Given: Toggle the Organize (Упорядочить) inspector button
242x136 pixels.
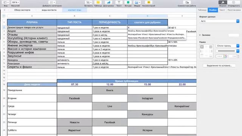Looking at the screenshot, I should (234, 3).
